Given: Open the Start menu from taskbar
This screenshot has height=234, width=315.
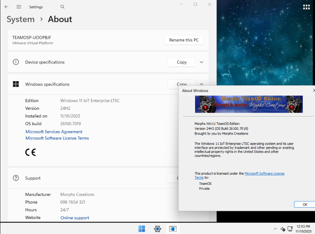Looking at the screenshot, I should 142,229.
